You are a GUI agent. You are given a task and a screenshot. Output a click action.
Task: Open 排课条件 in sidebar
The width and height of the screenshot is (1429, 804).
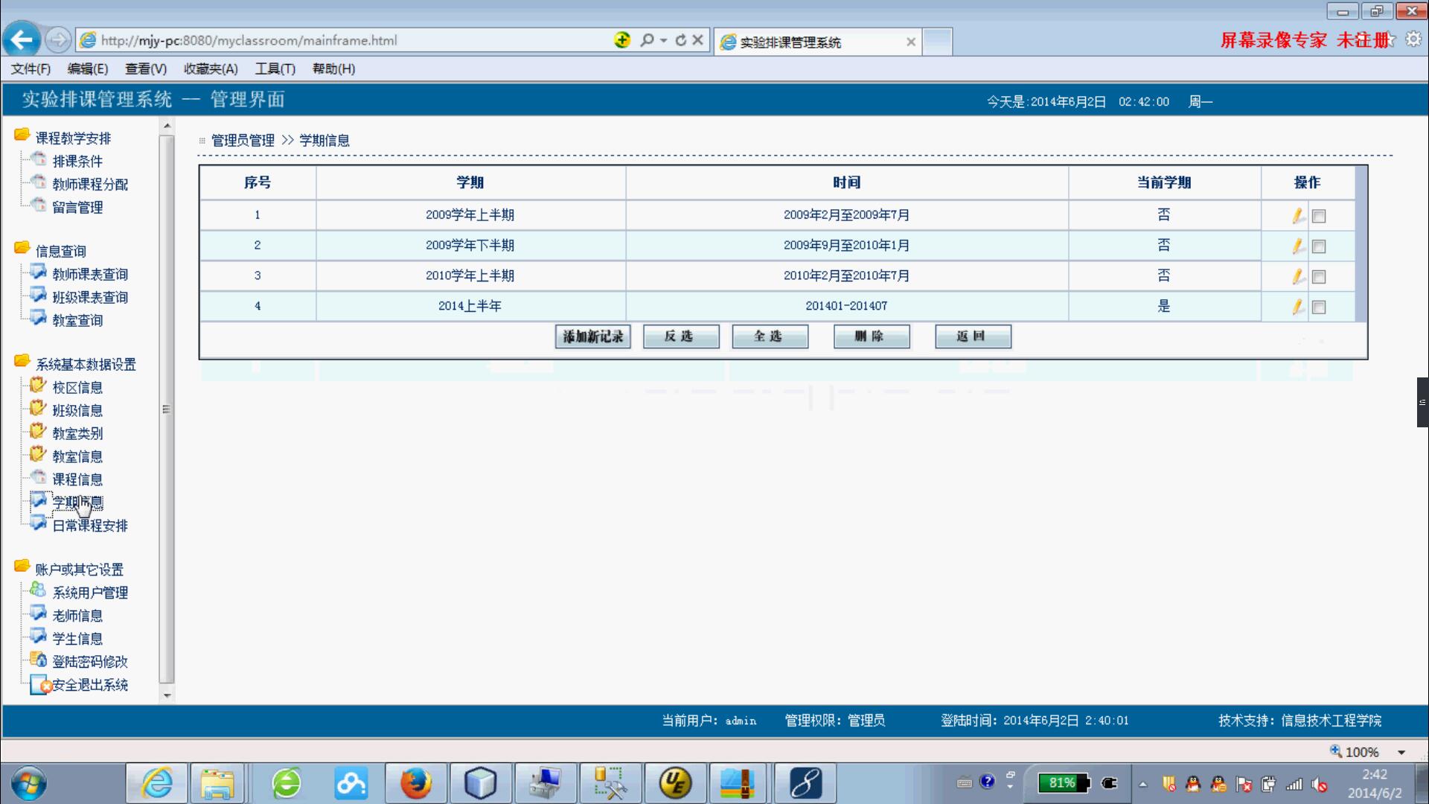coord(77,162)
